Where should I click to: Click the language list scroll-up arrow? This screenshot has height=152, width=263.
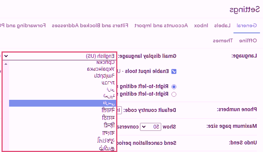pos(5,64)
